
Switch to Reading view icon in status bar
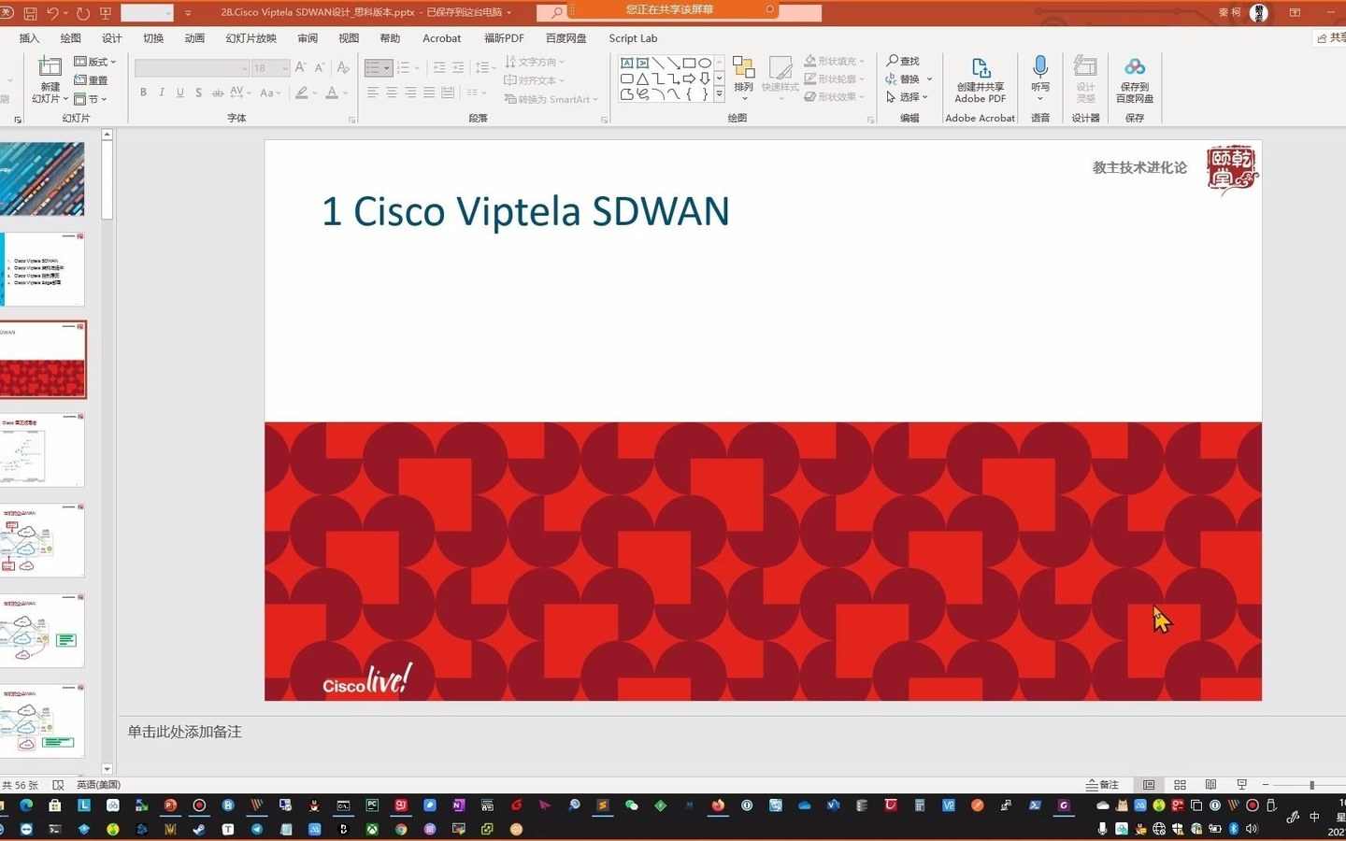pos(1210,785)
